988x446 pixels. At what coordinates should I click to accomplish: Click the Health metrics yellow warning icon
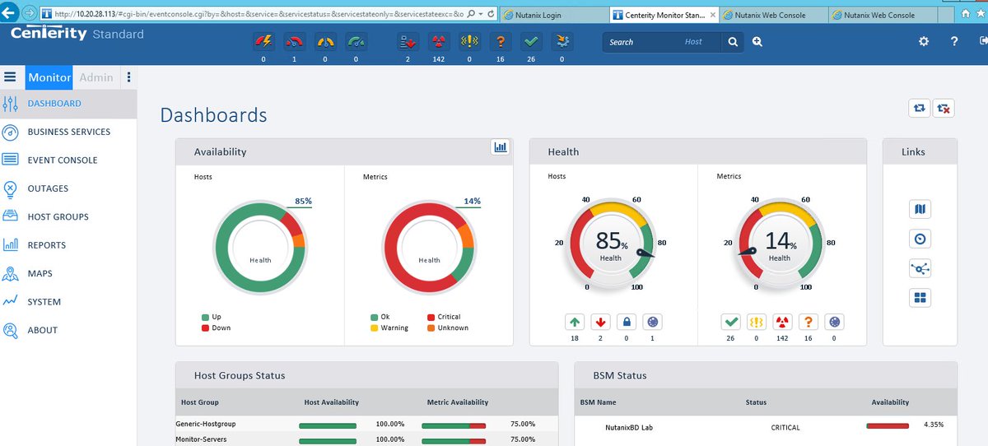(757, 323)
